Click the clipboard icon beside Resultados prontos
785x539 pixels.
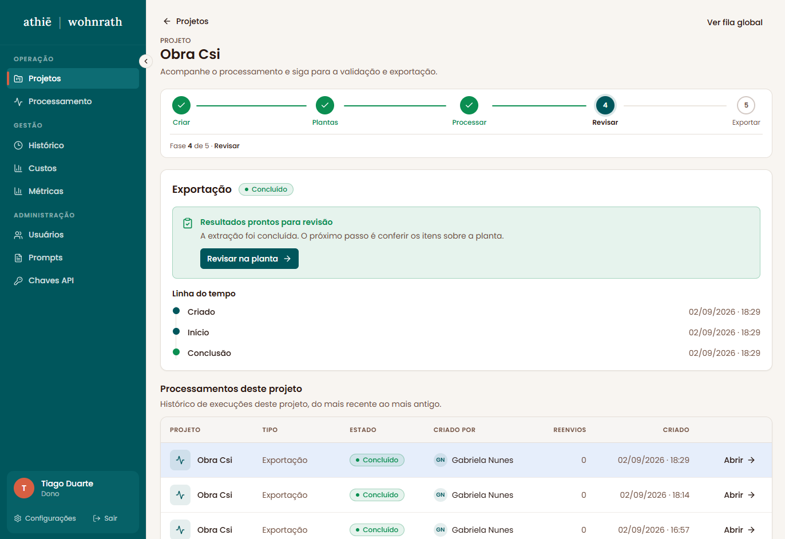pos(188,223)
